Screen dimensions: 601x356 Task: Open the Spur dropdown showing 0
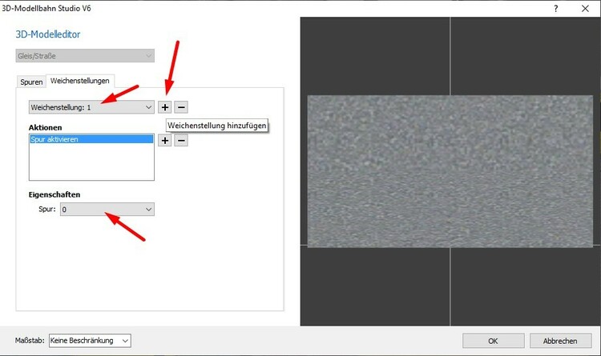(107, 210)
